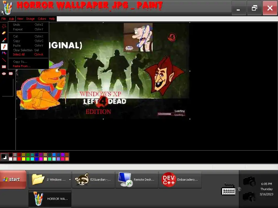Image resolution: width=278 pixels, height=208 pixels.
Task: Click Cut in the Edit menu
Action: 28,36
